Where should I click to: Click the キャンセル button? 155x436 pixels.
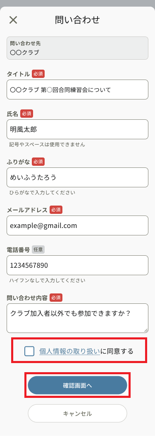click(77, 414)
